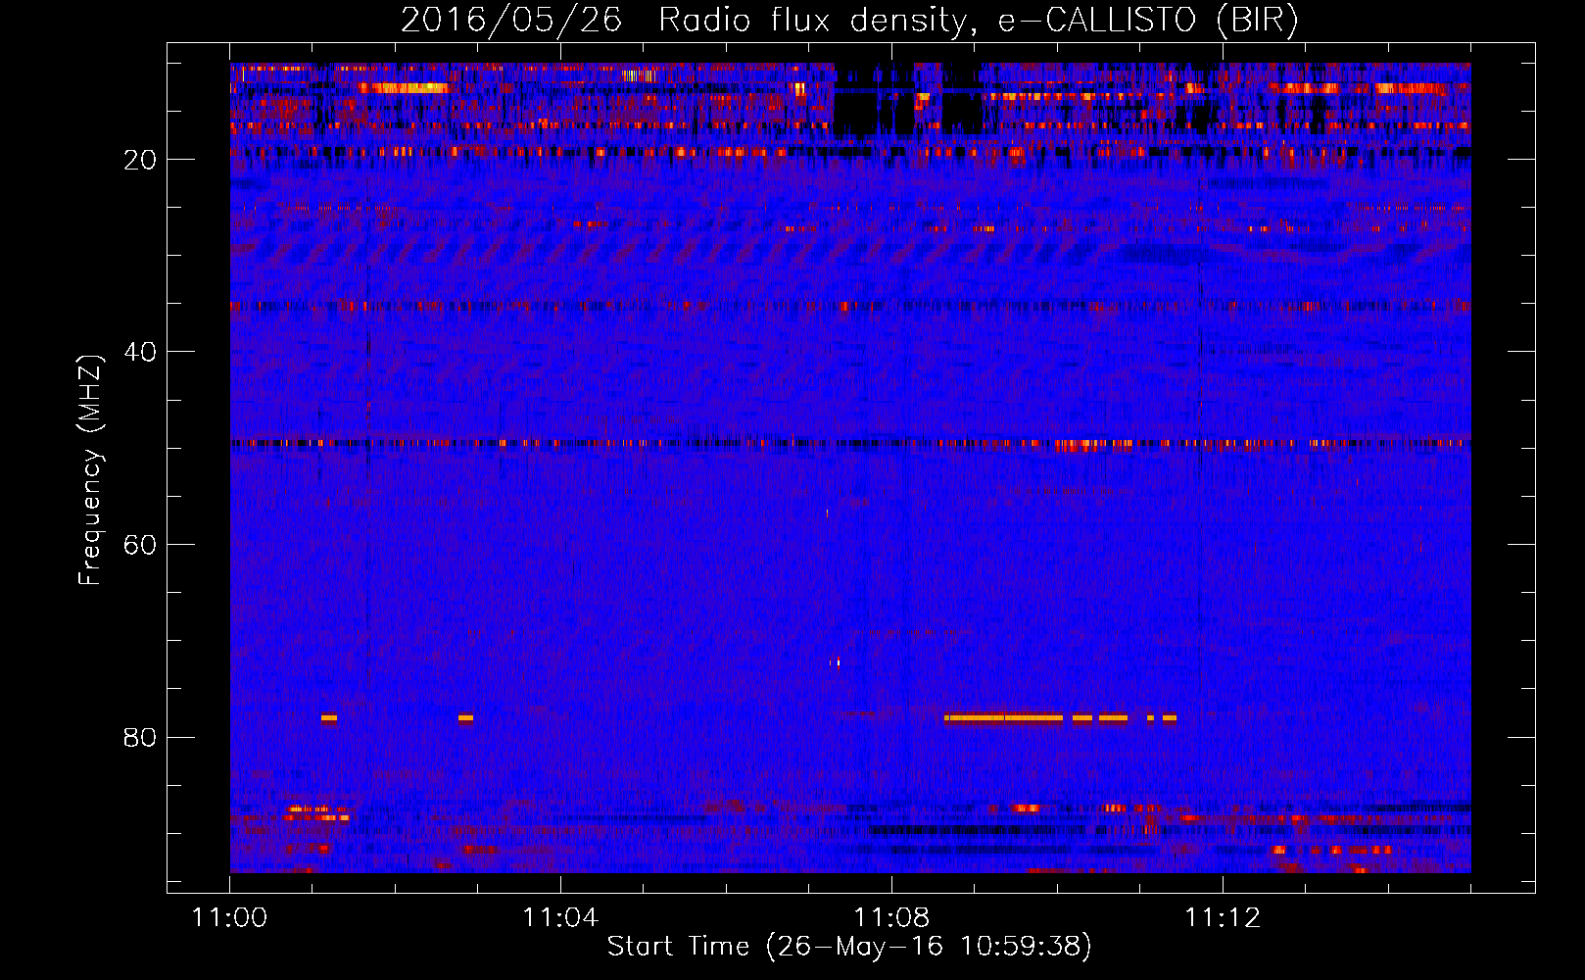This screenshot has width=1585, height=980.
Task: Click the '11:12' time tick label
Action: pyautogui.click(x=1223, y=917)
